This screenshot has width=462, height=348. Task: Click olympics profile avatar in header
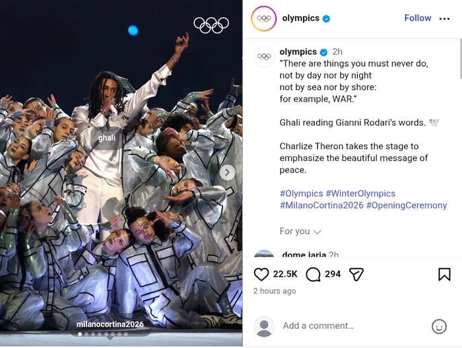[264, 18]
